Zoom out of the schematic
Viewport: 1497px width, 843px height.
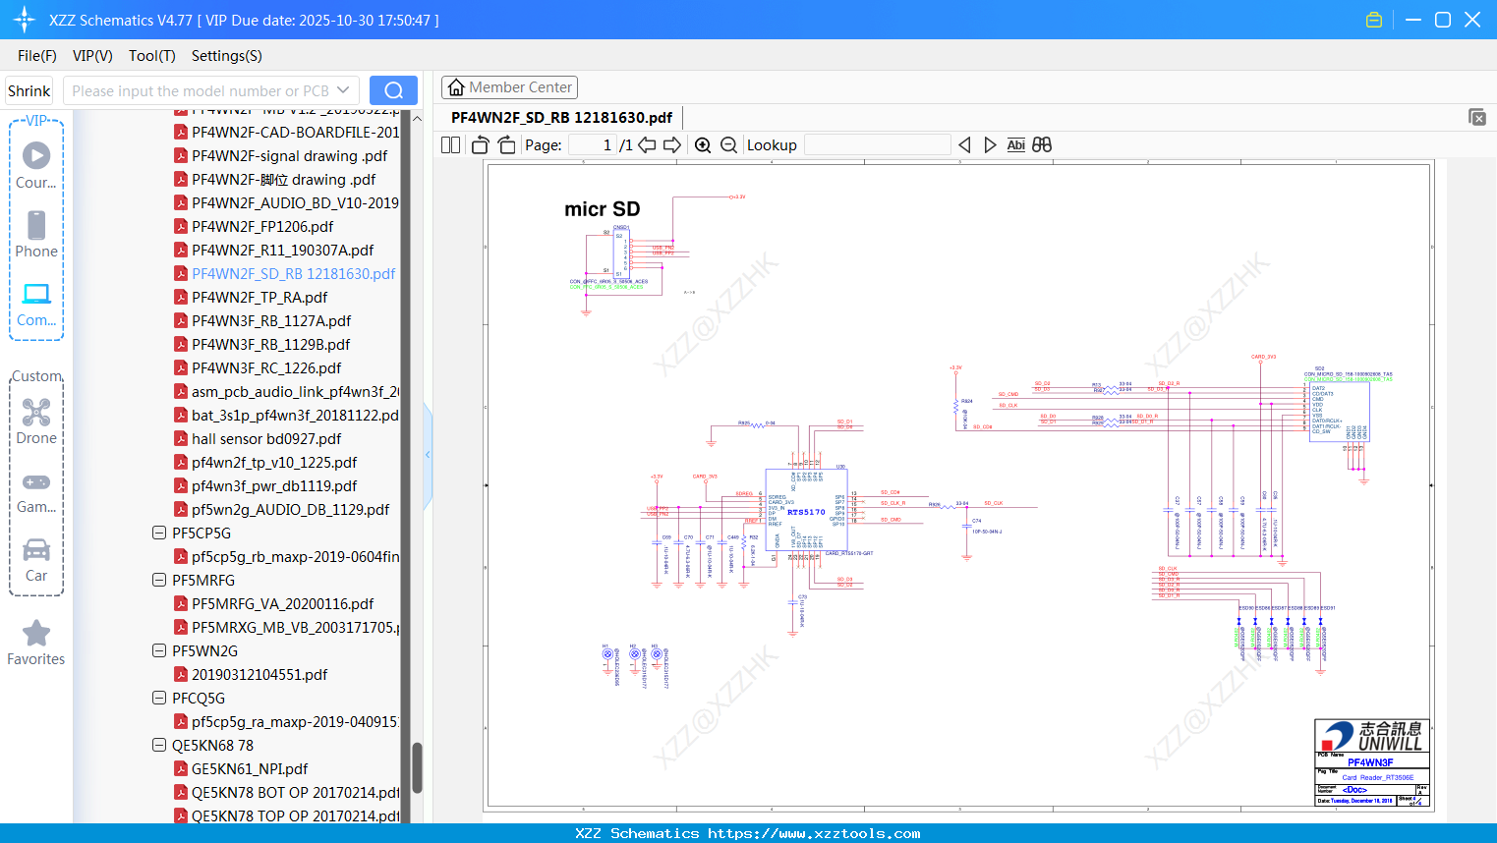coord(728,145)
